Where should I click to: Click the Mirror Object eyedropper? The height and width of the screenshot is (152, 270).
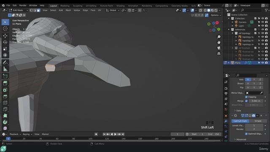tap(261, 93)
